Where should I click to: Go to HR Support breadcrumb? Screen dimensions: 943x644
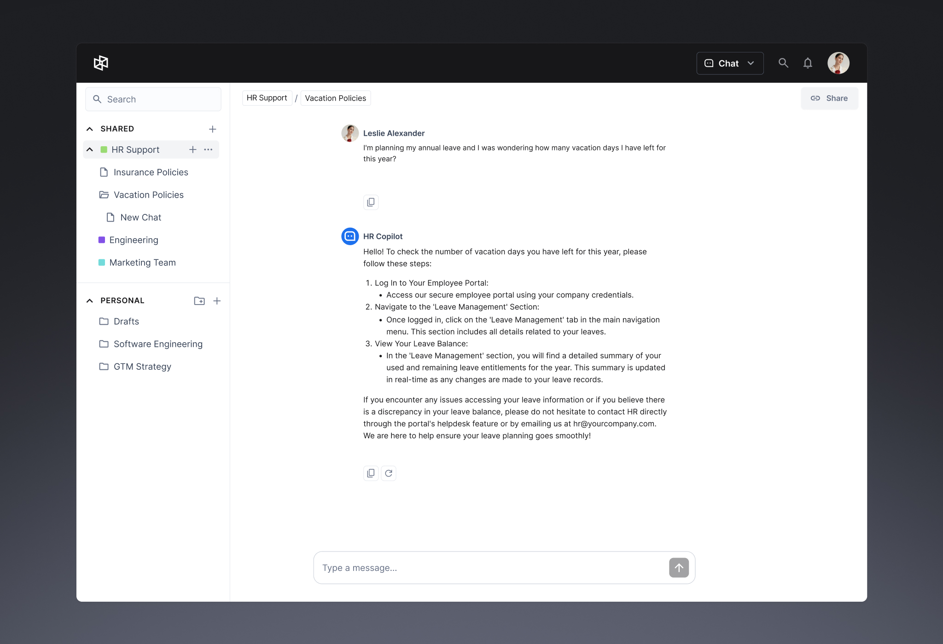click(267, 98)
